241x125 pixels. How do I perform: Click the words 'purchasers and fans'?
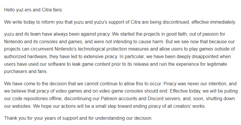pyautogui.click(x=26, y=71)
